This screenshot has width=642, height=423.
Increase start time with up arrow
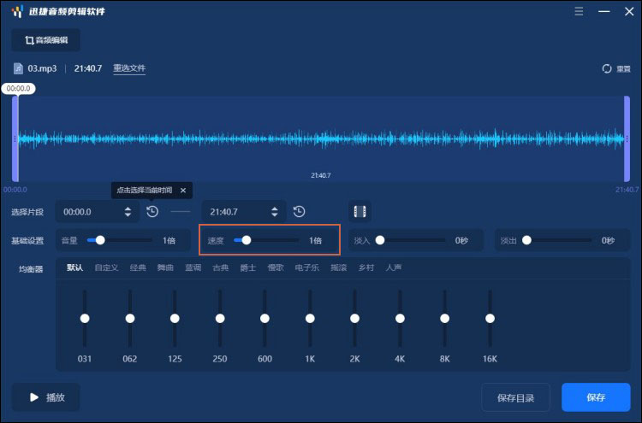point(128,209)
